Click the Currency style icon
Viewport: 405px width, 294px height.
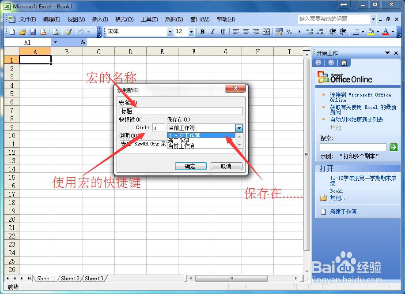pos(279,32)
